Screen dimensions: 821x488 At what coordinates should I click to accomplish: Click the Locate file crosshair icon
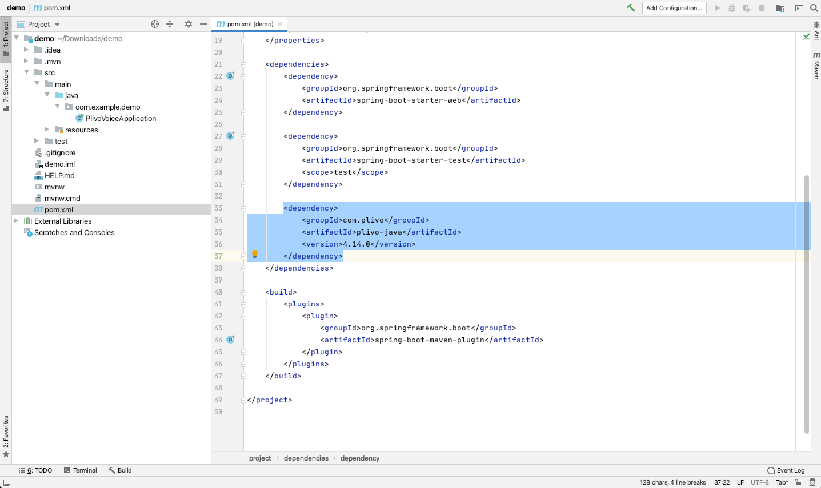(x=155, y=24)
